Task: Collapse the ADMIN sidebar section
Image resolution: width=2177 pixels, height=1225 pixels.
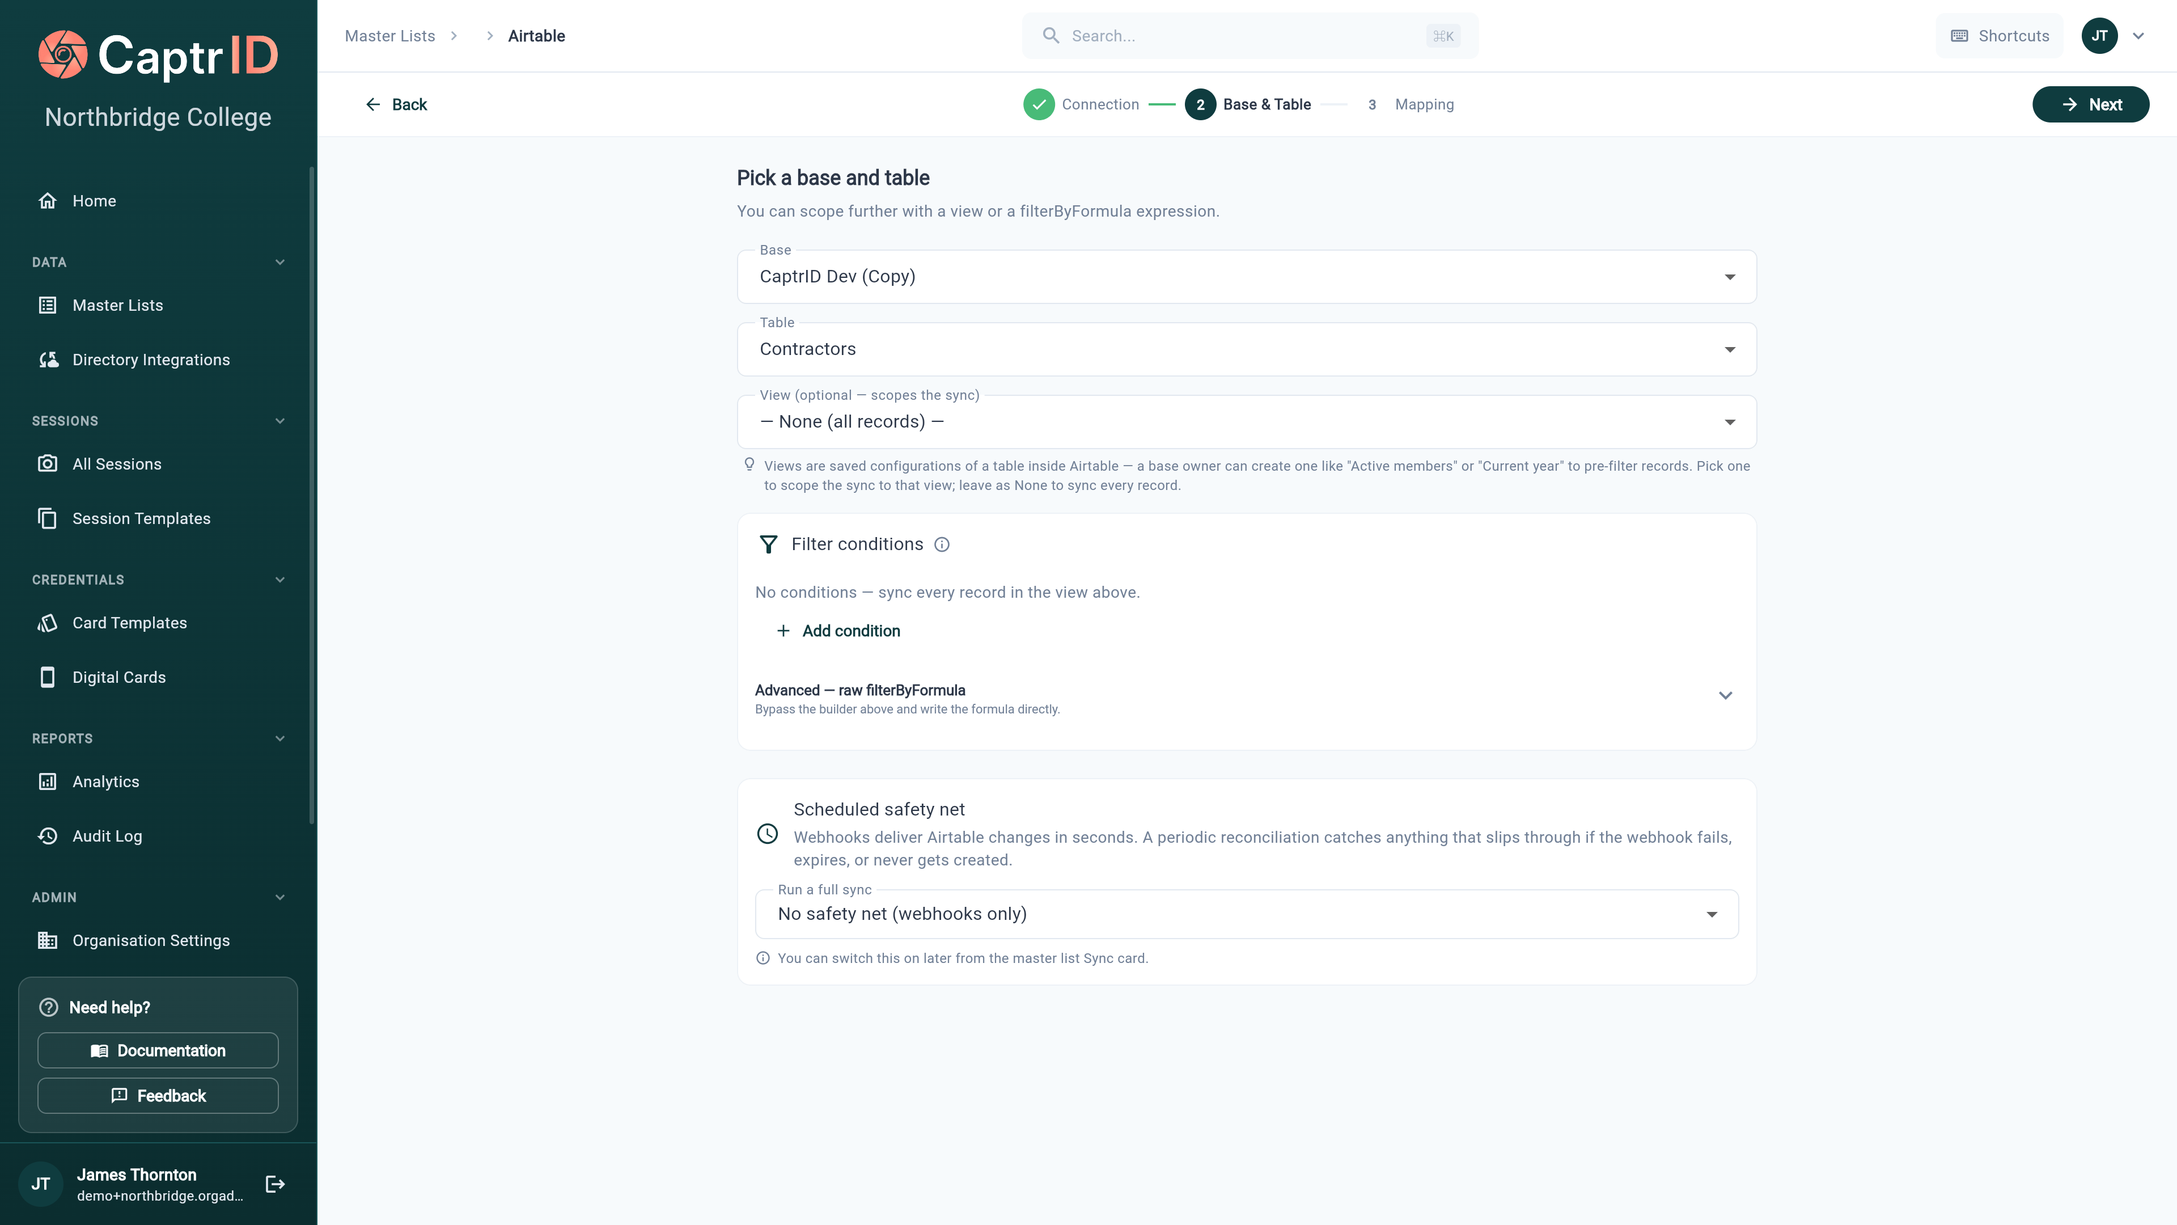Action: point(279,898)
